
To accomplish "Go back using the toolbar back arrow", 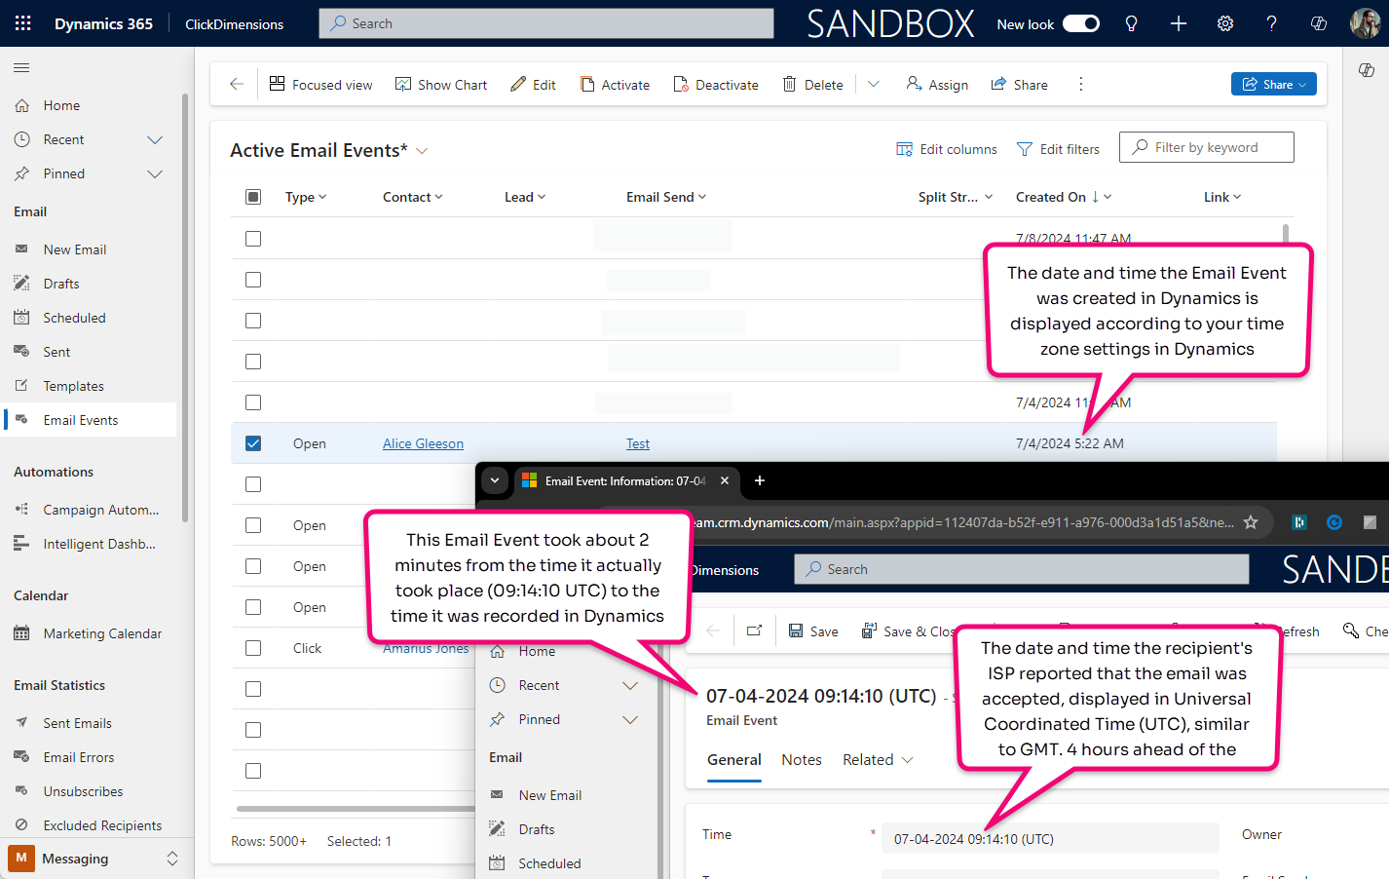I will pos(237,85).
